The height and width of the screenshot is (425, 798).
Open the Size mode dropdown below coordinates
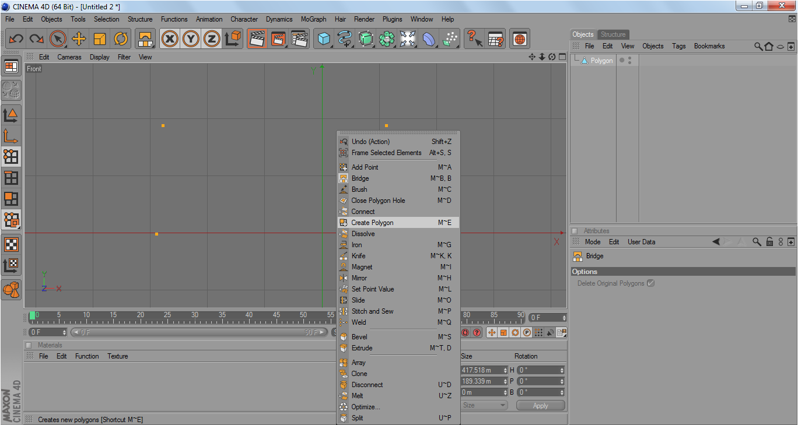(484, 405)
